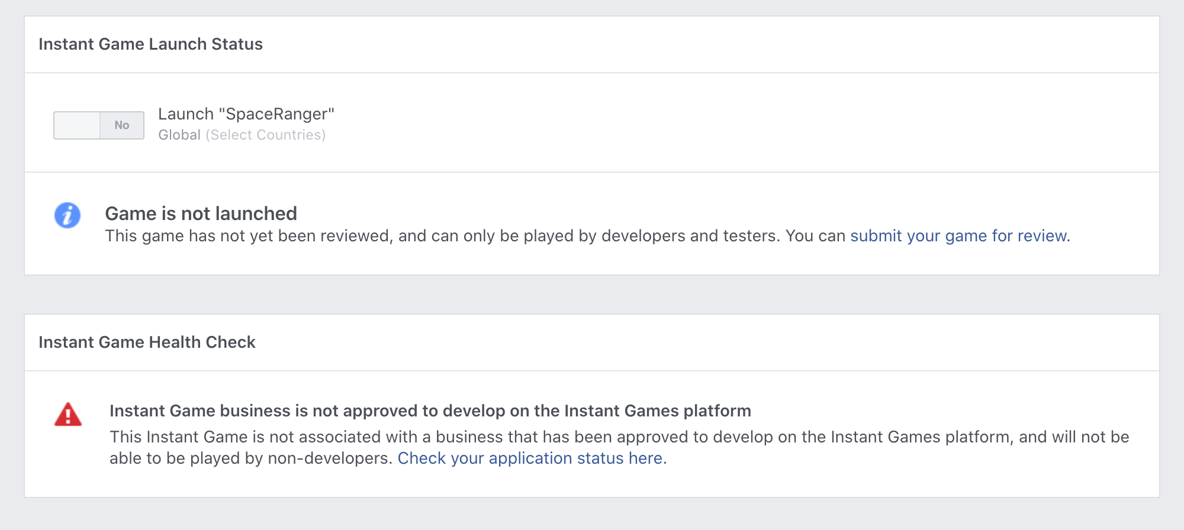
Task: Click "(Select Countries)" option
Action: (266, 135)
